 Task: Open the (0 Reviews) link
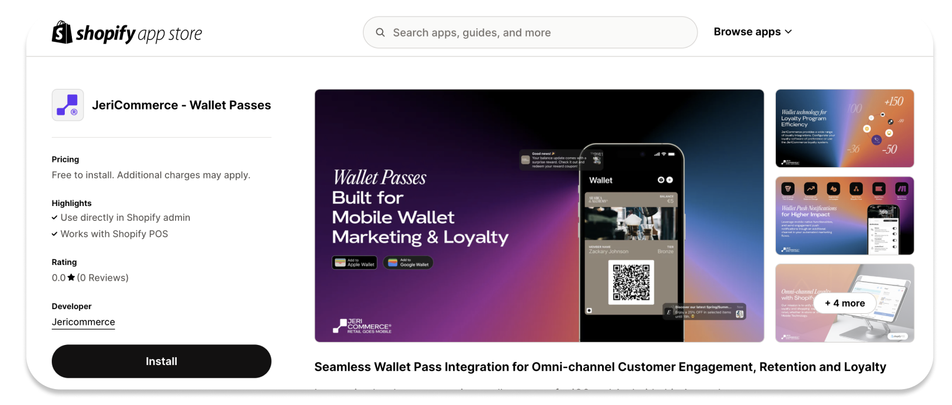tap(103, 277)
